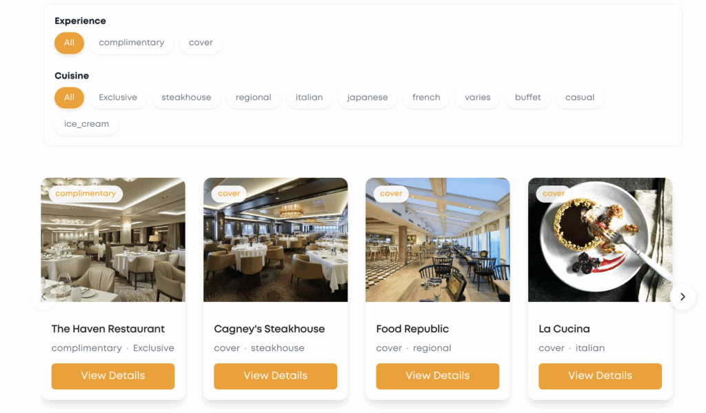Click the complimentary badge on Haven image
The height and width of the screenshot is (413, 706).
[85, 194]
